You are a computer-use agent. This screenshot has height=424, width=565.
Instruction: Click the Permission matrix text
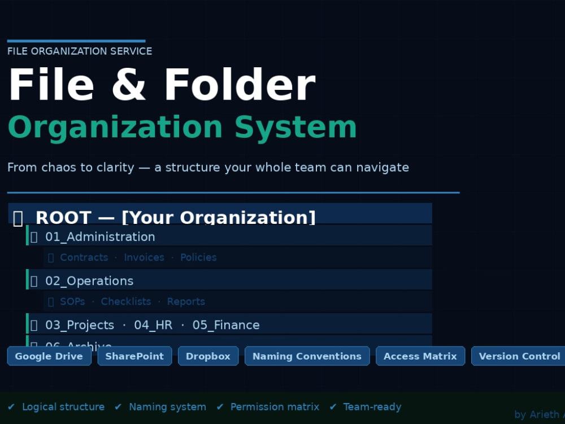pos(275,407)
